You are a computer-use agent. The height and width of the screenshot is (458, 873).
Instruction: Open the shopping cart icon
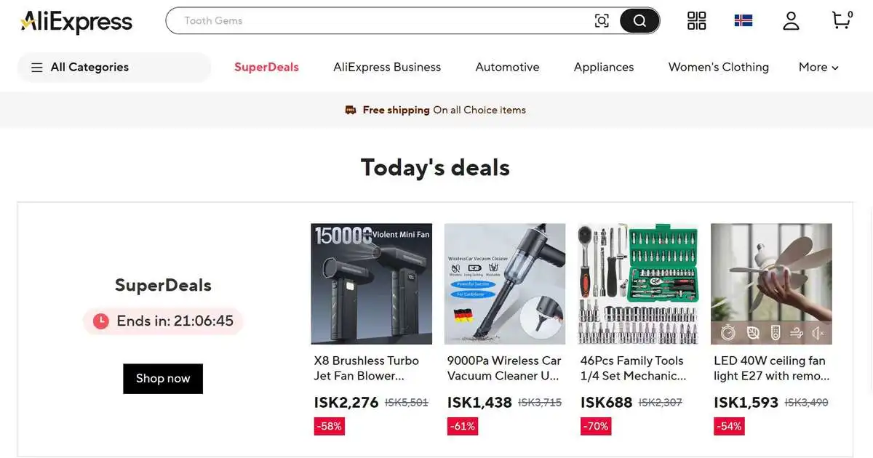pos(842,20)
